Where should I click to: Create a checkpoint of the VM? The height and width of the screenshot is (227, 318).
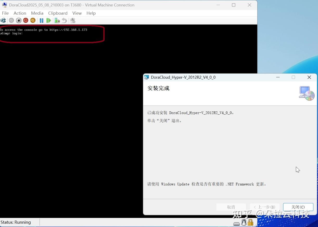tap(57, 20)
